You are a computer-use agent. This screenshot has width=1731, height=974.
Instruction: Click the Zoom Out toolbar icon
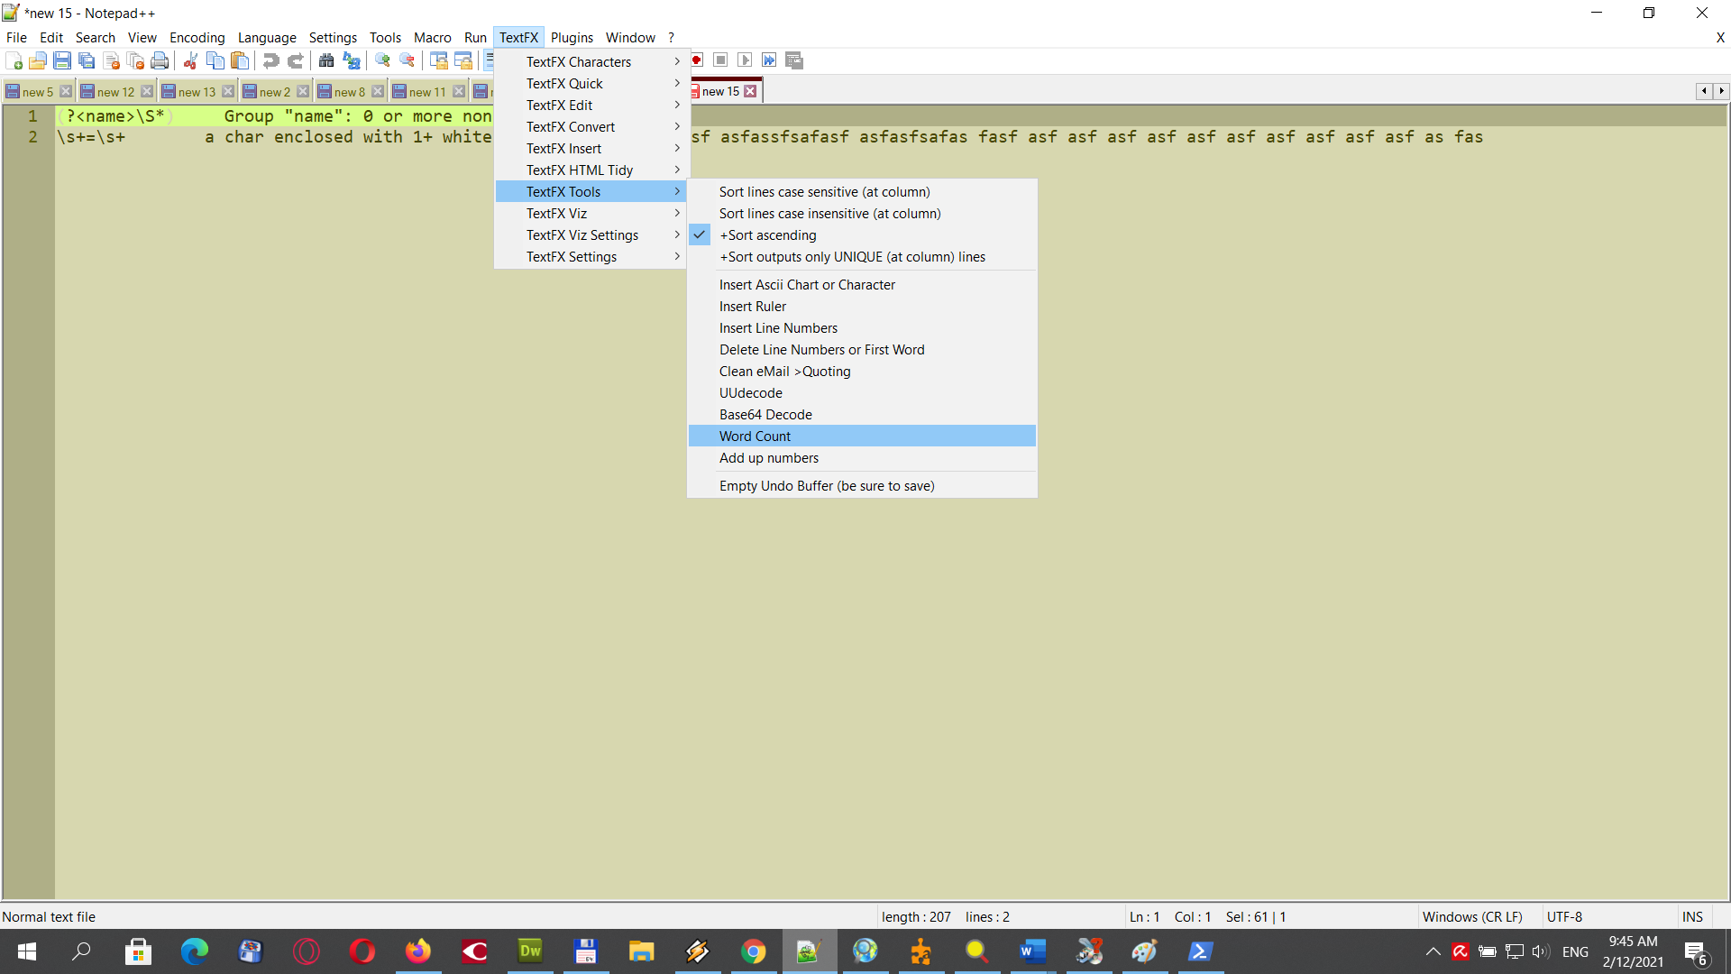click(408, 60)
